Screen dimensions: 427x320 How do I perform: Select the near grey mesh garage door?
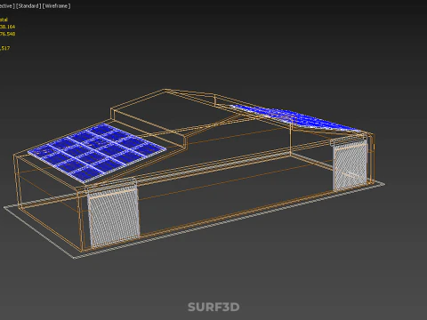click(x=114, y=216)
